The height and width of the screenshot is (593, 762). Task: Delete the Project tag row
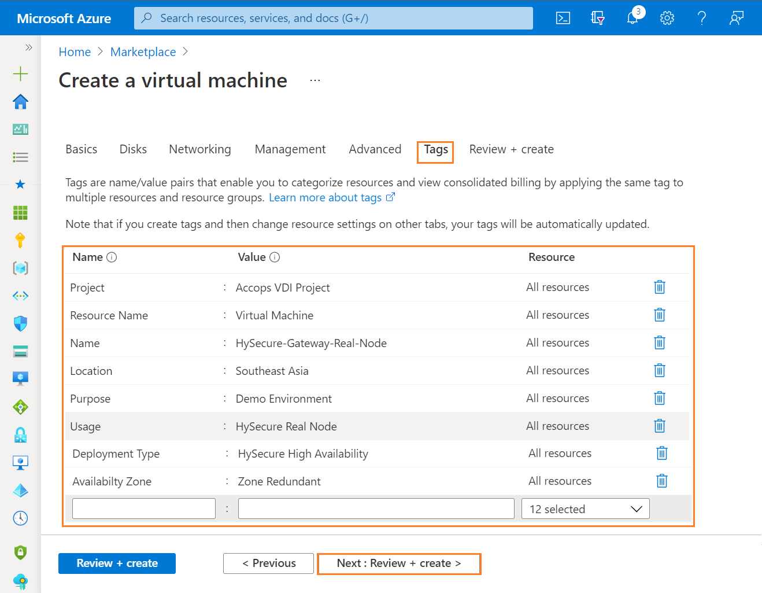(x=660, y=287)
